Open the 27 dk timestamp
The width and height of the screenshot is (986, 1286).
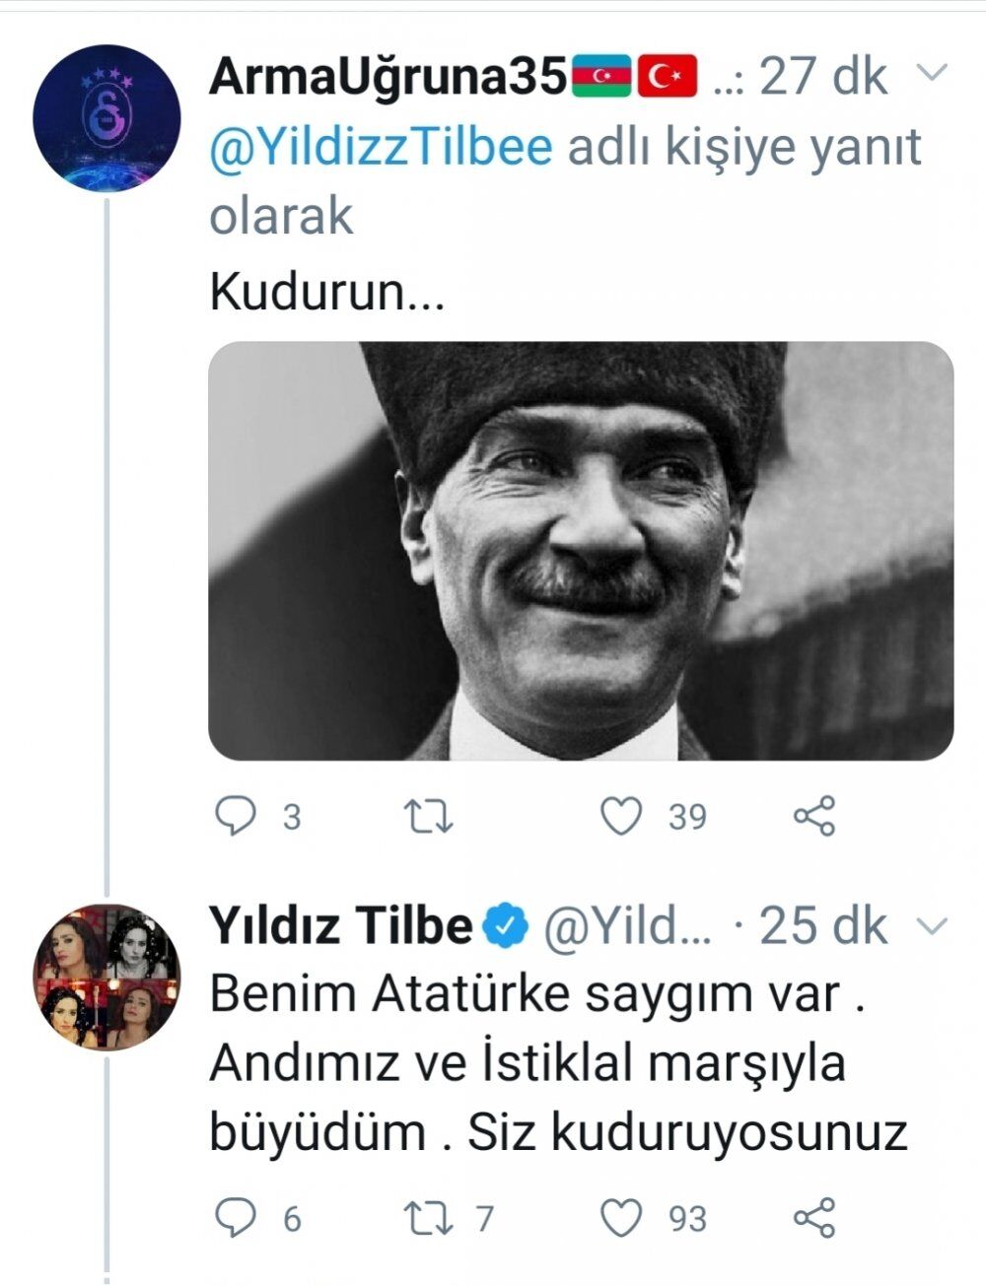(823, 76)
